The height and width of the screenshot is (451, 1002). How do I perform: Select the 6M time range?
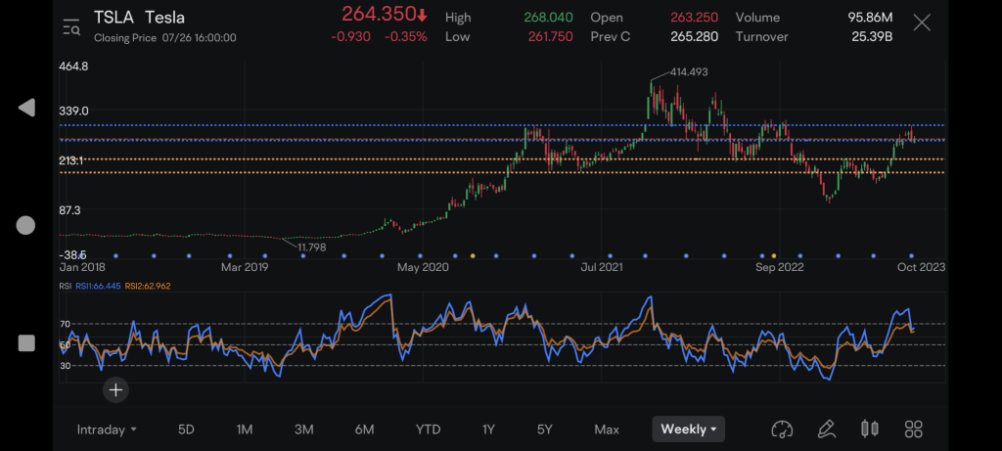pyautogui.click(x=364, y=429)
